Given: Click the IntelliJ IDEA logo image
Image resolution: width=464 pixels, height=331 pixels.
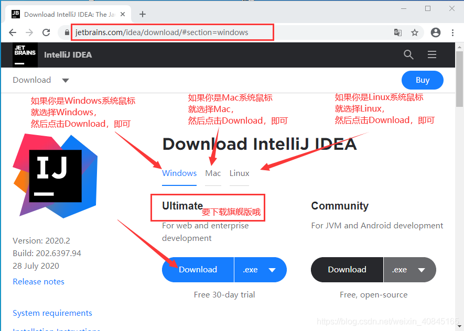Looking at the screenshot, I should (56, 176).
